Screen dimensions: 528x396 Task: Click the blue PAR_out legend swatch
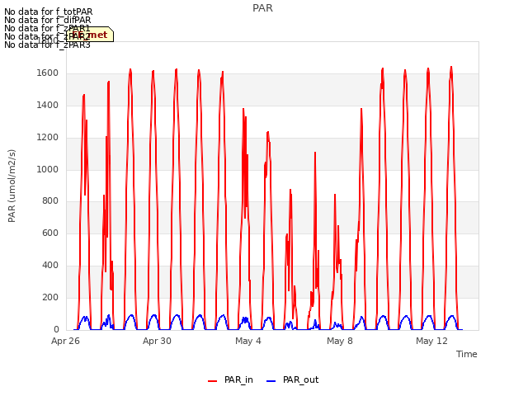point(271,381)
